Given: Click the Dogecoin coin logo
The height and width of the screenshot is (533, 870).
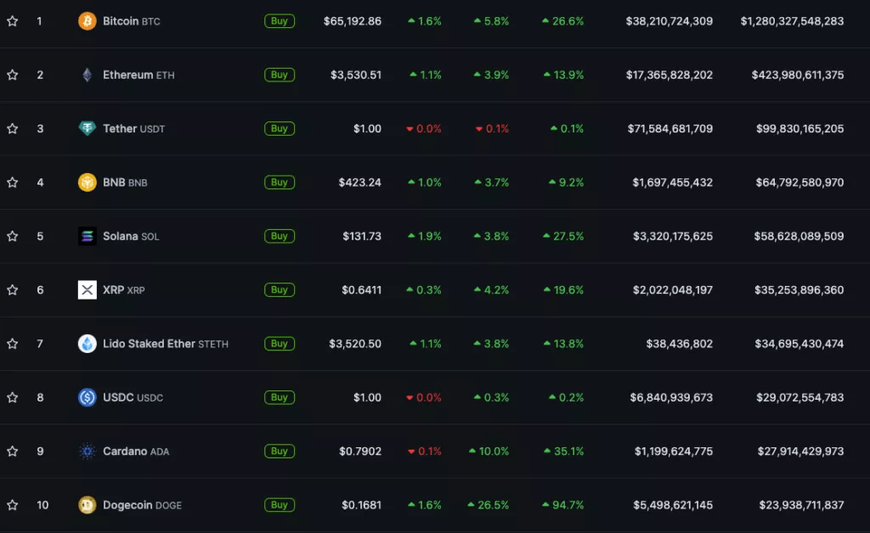Looking at the screenshot, I should click(88, 505).
